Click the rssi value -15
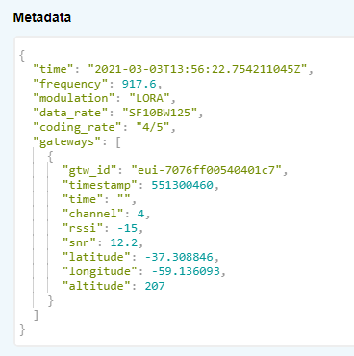Viewport: 354px width, 356px height. tap(127, 228)
